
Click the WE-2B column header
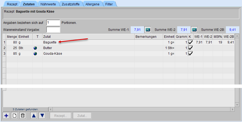(x=229, y=37)
